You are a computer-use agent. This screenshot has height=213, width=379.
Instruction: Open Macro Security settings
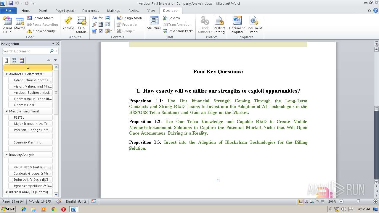41,31
